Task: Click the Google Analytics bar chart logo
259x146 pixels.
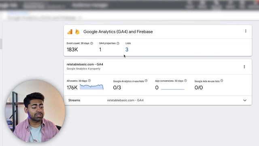Action: click(70, 32)
